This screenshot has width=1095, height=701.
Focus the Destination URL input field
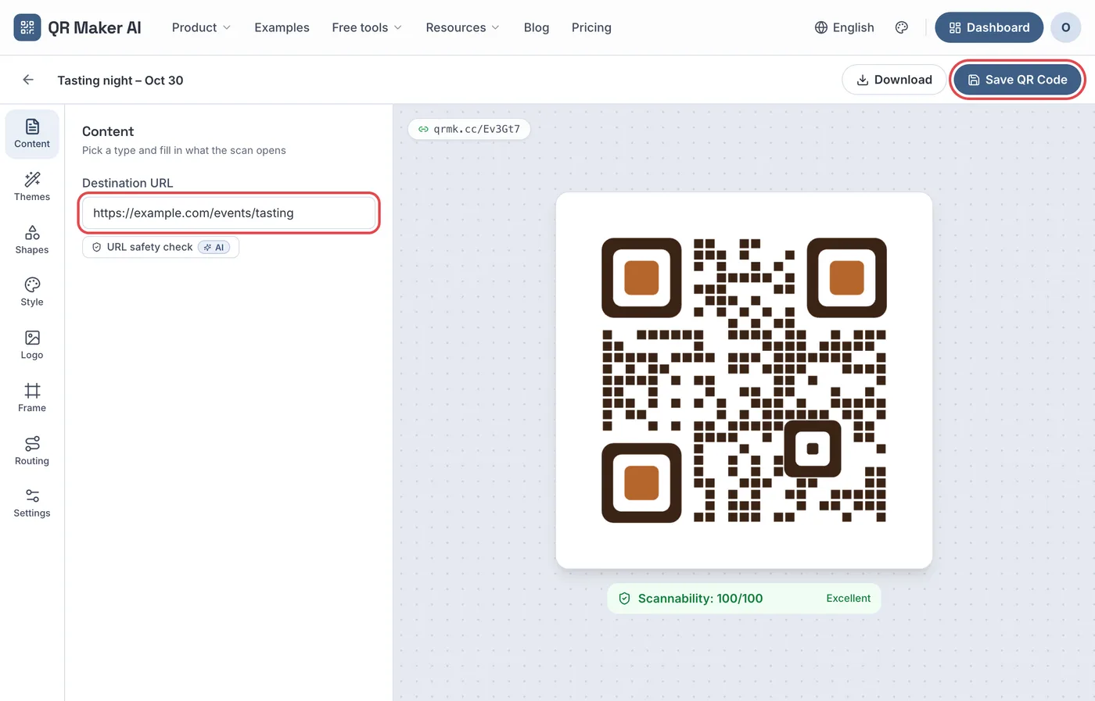click(x=229, y=213)
